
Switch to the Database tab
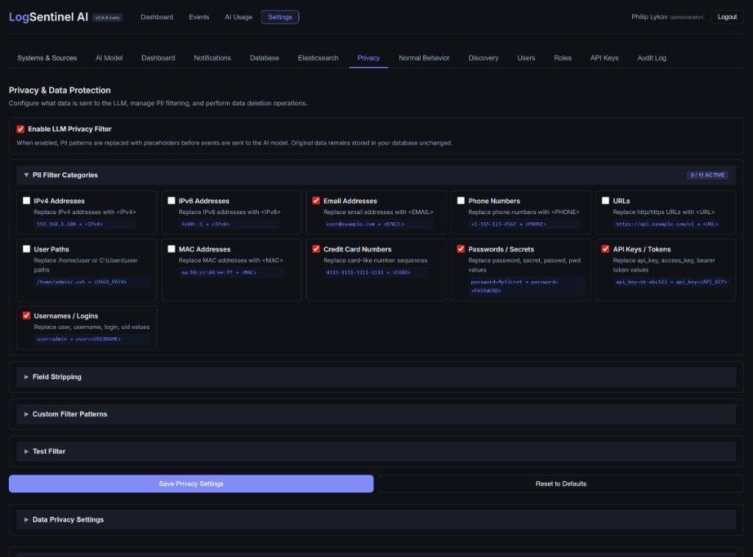(264, 57)
